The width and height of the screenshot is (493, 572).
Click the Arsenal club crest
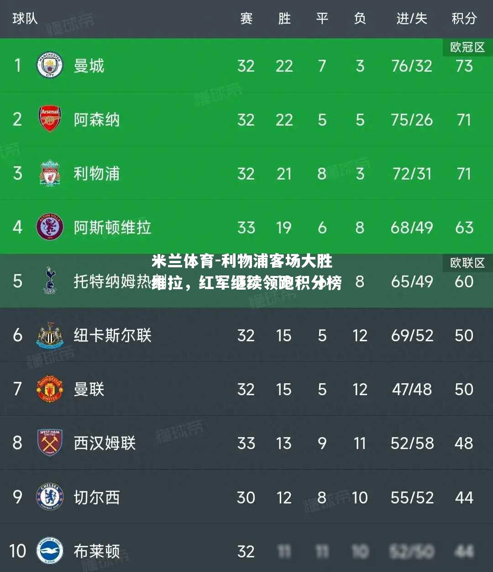click(49, 119)
